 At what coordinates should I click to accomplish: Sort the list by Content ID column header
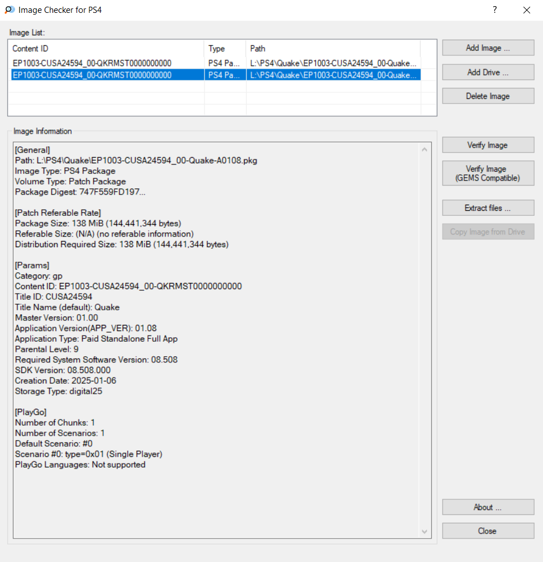[x=107, y=49]
